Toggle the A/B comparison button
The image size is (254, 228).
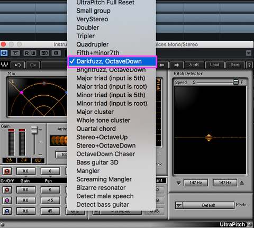point(44,53)
